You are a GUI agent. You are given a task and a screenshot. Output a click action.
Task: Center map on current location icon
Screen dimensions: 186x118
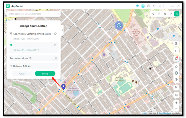176,95
